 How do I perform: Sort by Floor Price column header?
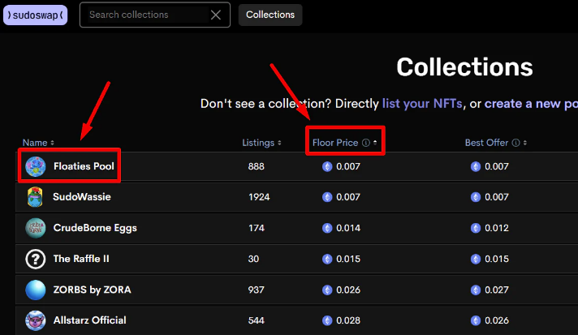tap(335, 143)
